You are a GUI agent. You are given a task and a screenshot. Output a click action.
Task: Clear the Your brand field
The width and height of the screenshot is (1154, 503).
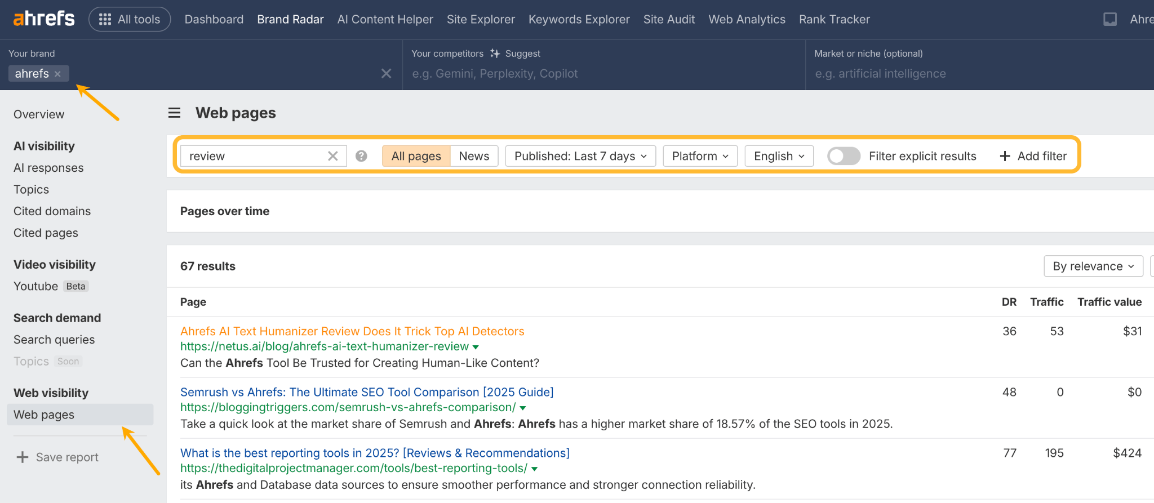tap(386, 74)
